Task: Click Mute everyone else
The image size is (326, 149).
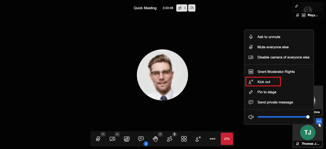Action: [273, 47]
